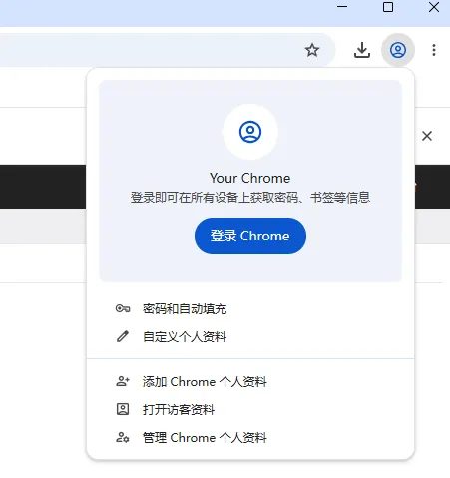450x478 pixels.
Task: Select 自定义个人资料
Action: click(250, 337)
